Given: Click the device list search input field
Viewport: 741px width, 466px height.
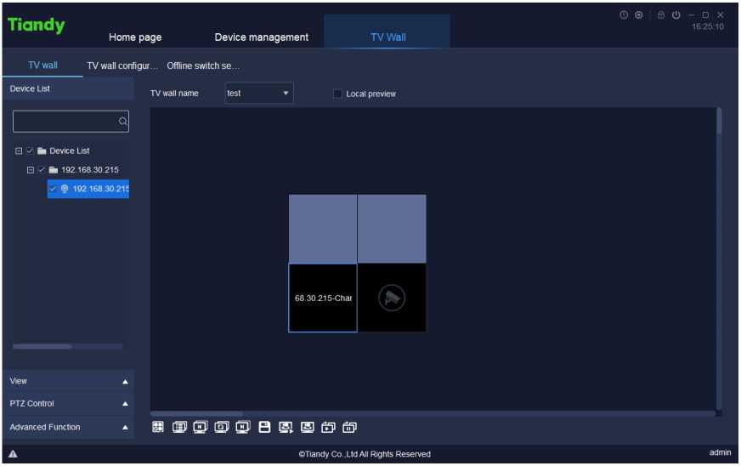Looking at the screenshot, I should 65,122.
